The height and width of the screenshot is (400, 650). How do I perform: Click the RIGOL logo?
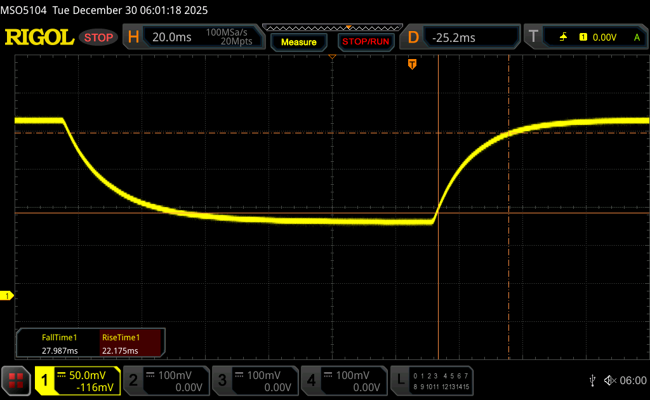tap(39, 37)
